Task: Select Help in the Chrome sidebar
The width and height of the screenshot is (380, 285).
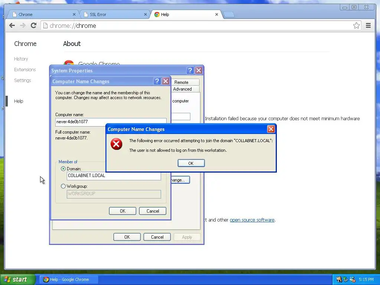Action: (19, 101)
